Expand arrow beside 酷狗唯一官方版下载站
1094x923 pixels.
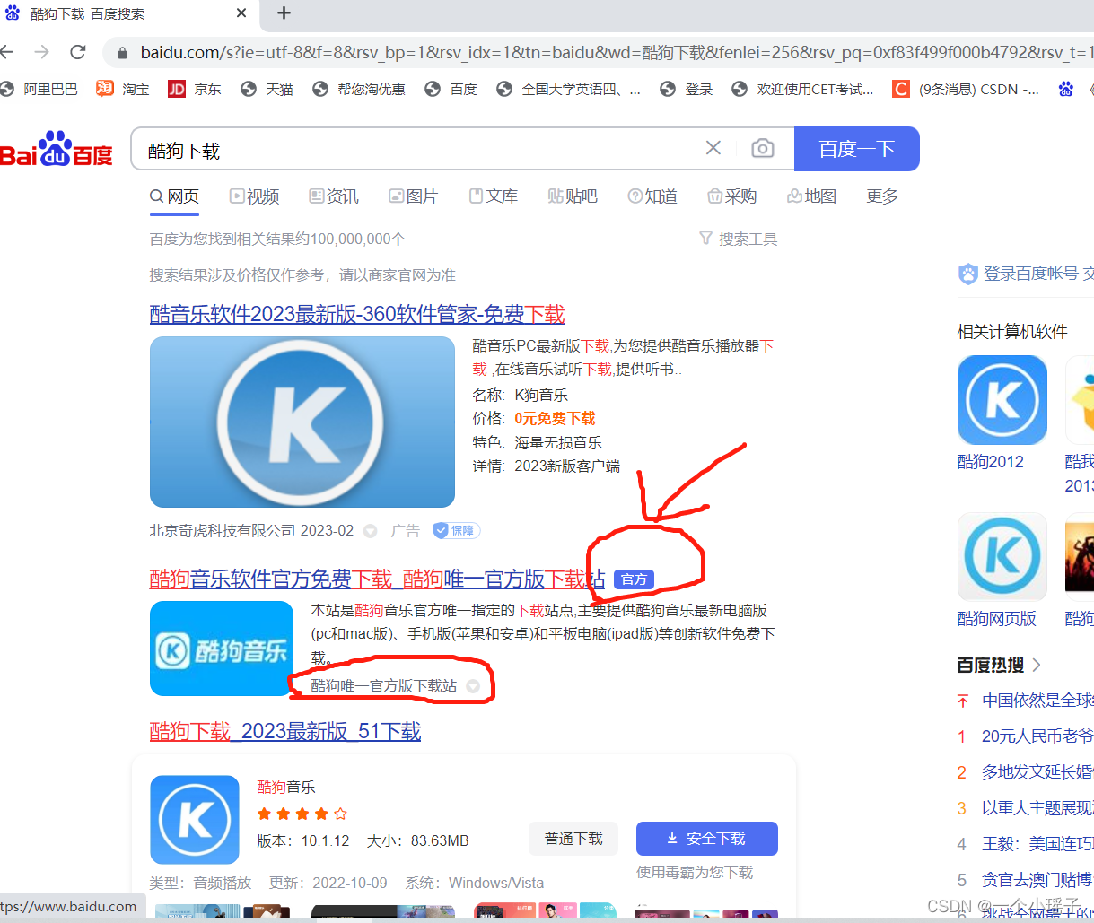coord(473,686)
